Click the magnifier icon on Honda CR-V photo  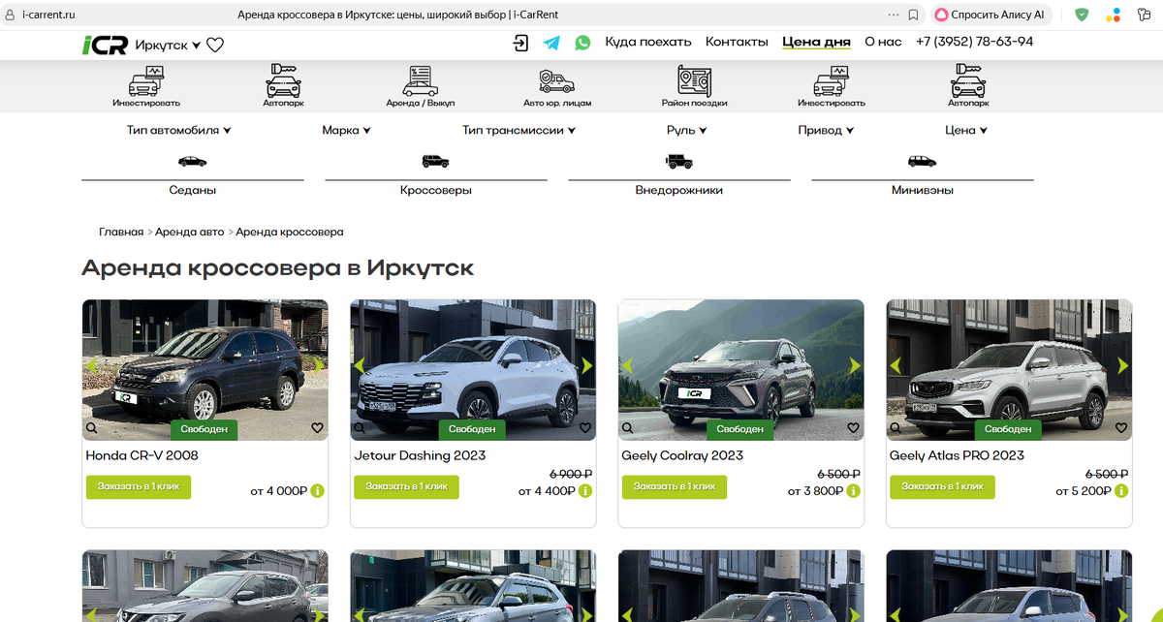click(90, 427)
